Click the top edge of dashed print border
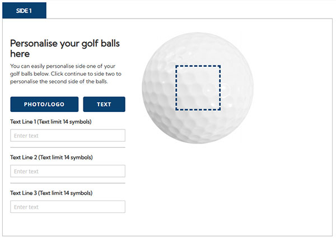Image resolution: width=336 pixels, height=242 pixels. (198, 66)
